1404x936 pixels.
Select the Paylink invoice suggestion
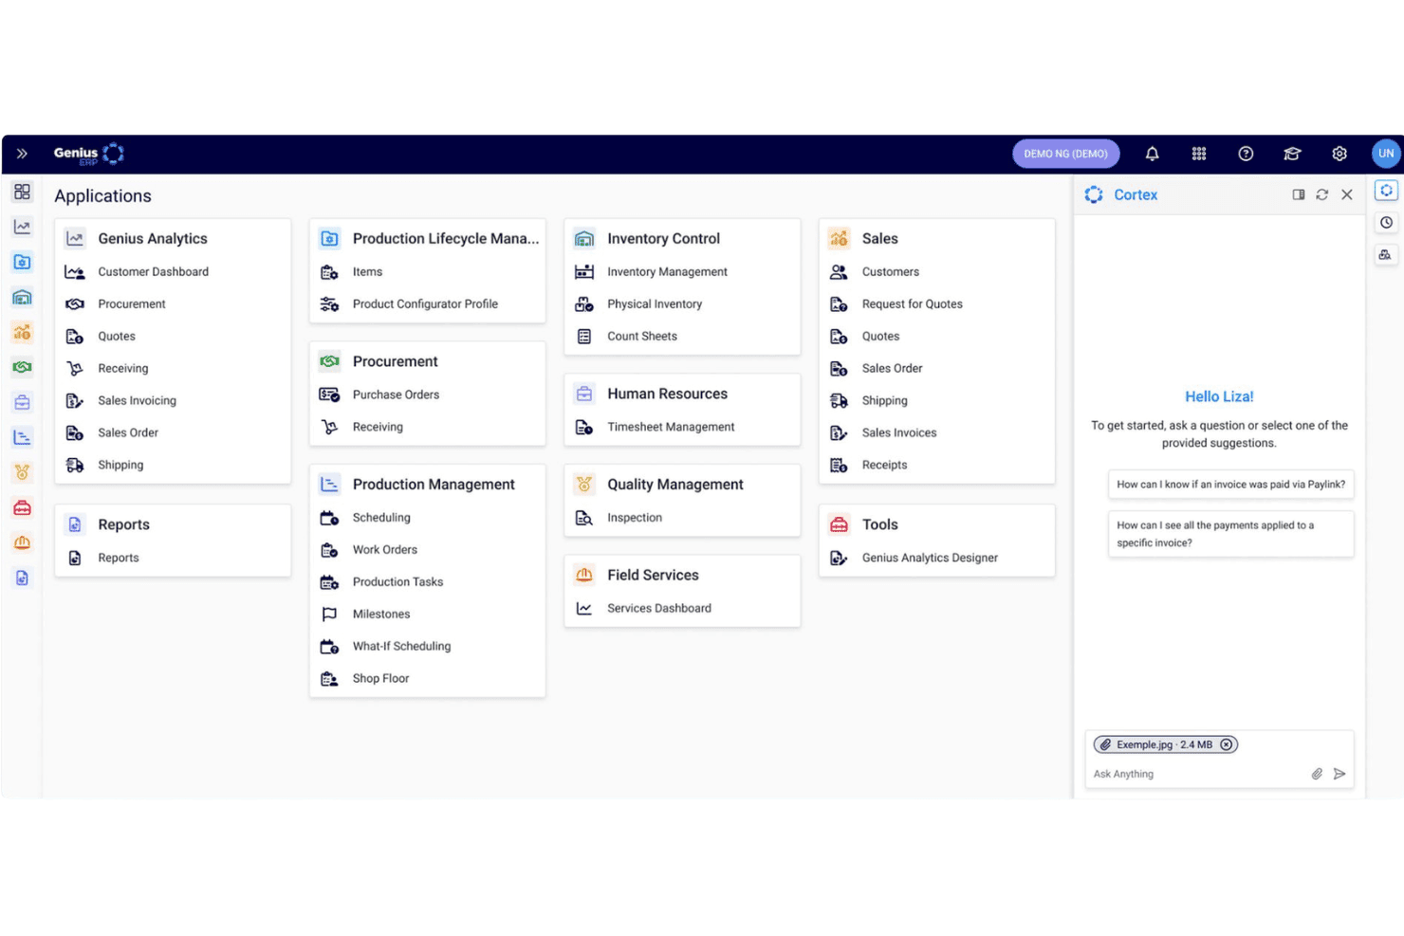1230,485
